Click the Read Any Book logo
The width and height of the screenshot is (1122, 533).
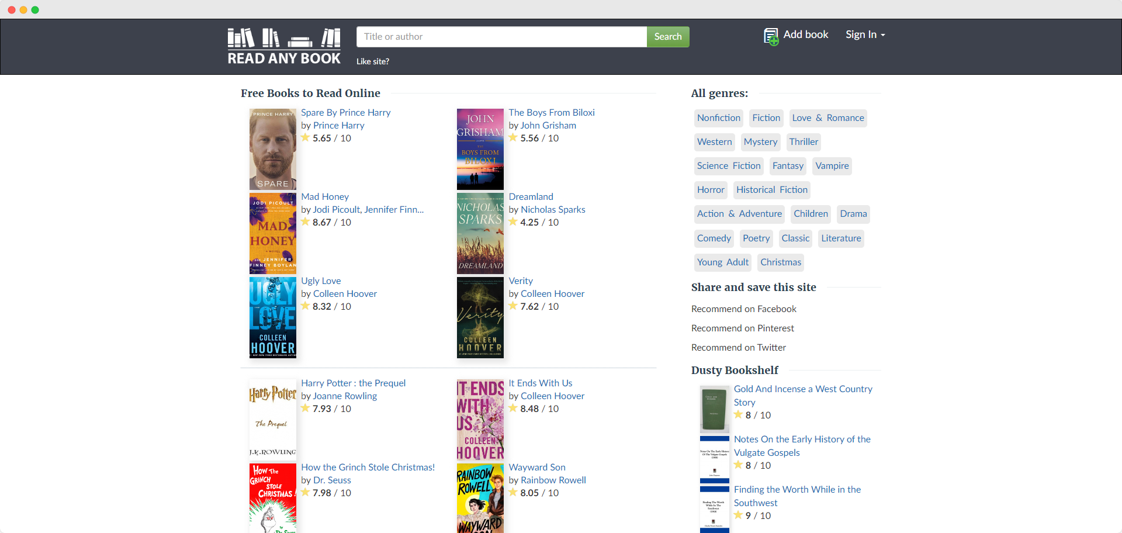pyautogui.click(x=284, y=46)
